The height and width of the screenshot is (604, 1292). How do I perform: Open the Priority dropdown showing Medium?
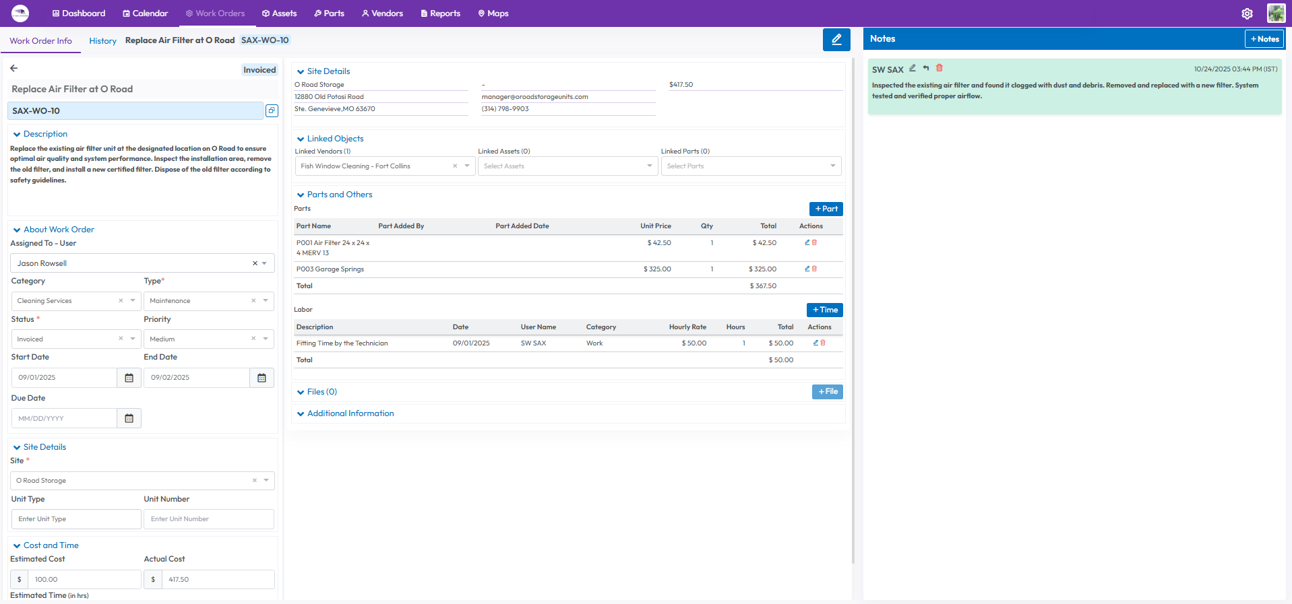pos(208,339)
